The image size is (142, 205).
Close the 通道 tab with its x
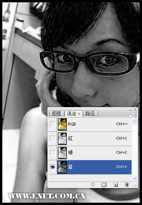79,114
